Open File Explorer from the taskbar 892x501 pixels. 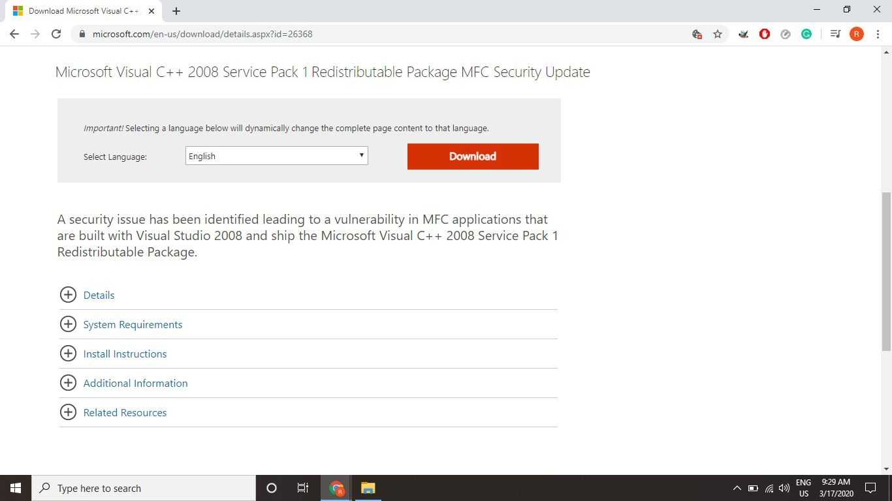tap(368, 488)
